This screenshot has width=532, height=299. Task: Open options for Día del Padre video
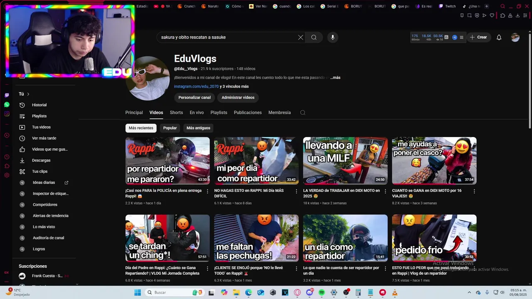click(x=207, y=269)
